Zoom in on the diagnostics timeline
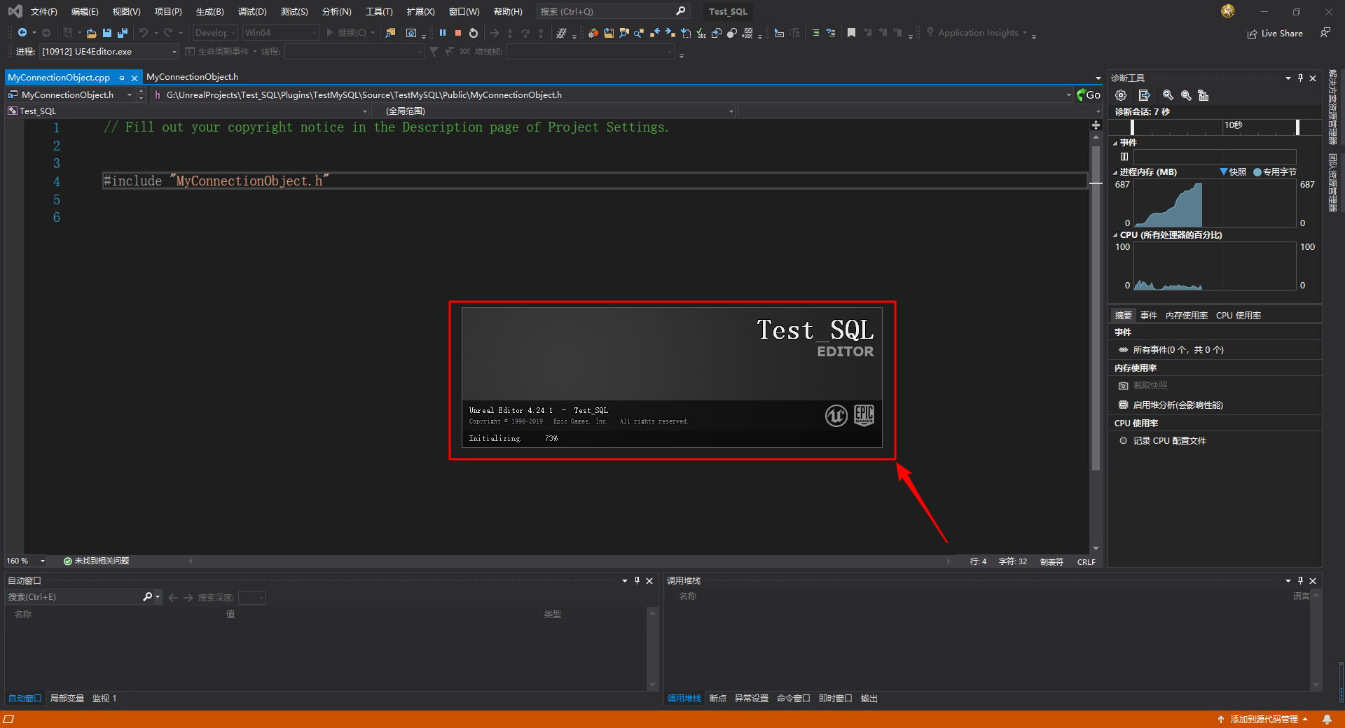 point(1168,95)
